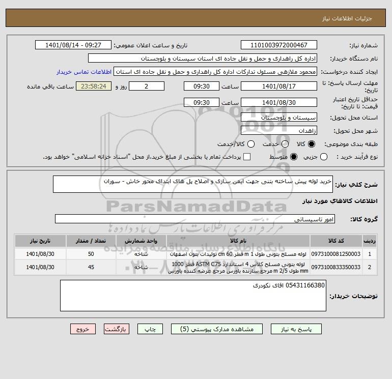Click the تاریخ نیاز column header
Screen dimensions: 392x379
40,241
